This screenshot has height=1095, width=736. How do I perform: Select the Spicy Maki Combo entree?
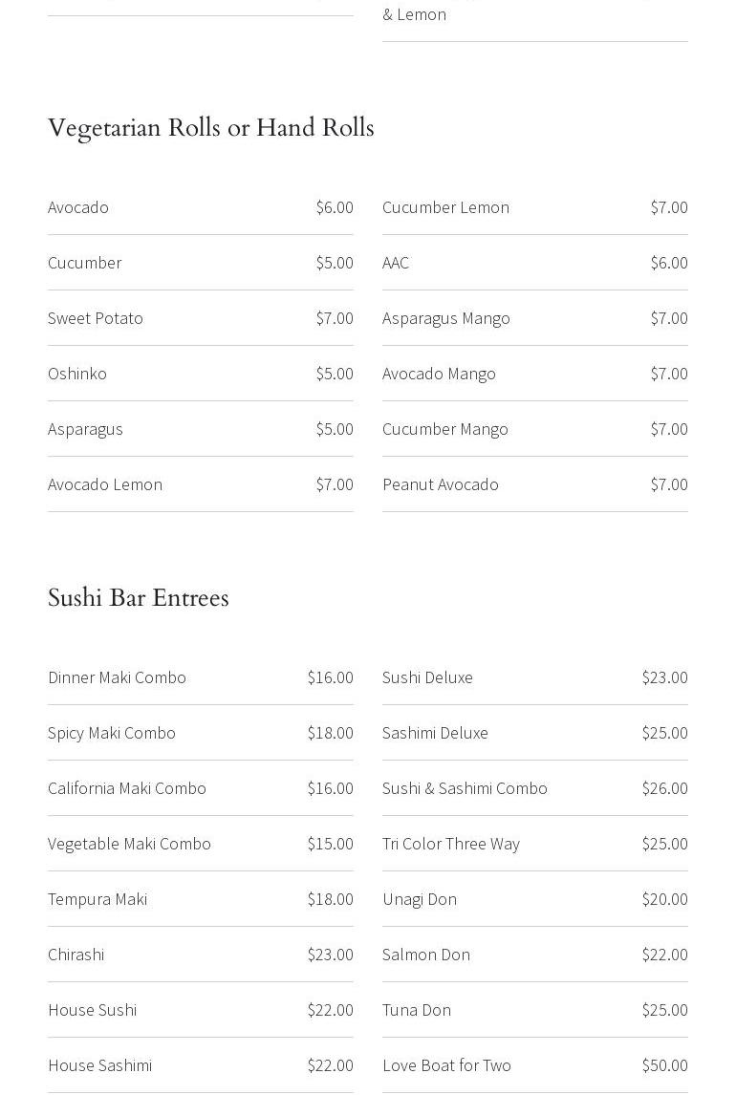click(x=112, y=733)
